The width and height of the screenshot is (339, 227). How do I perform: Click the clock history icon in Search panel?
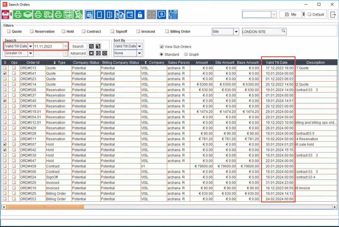105,53
